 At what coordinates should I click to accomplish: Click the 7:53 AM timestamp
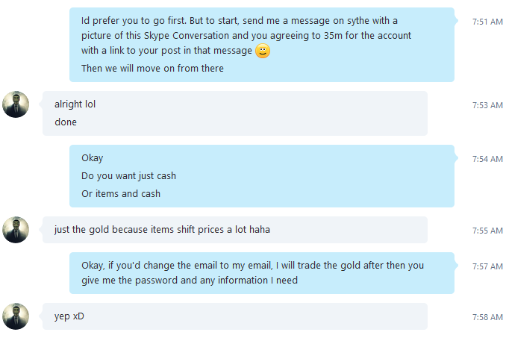point(487,105)
